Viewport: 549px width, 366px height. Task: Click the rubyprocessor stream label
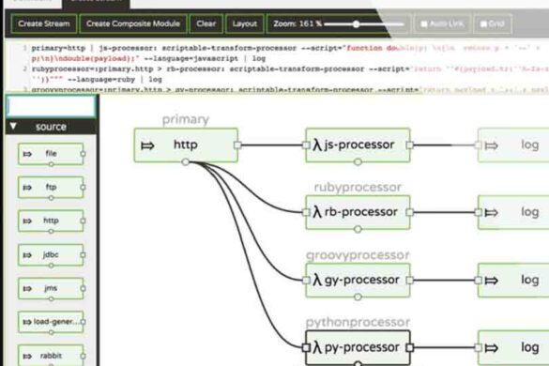(x=358, y=187)
